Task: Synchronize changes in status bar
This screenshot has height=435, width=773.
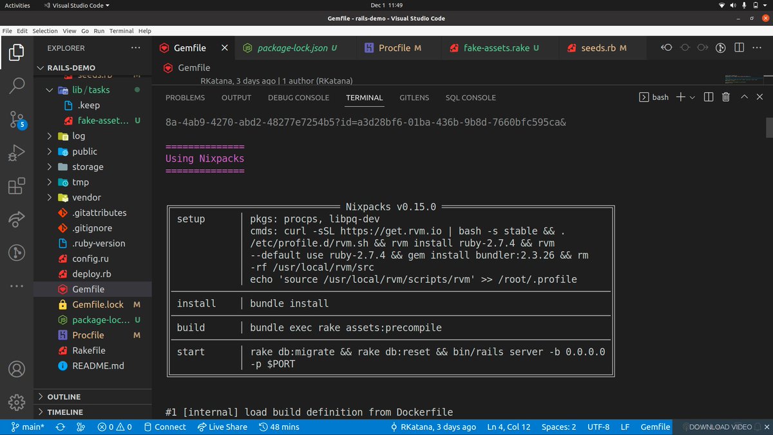Action: (60, 427)
